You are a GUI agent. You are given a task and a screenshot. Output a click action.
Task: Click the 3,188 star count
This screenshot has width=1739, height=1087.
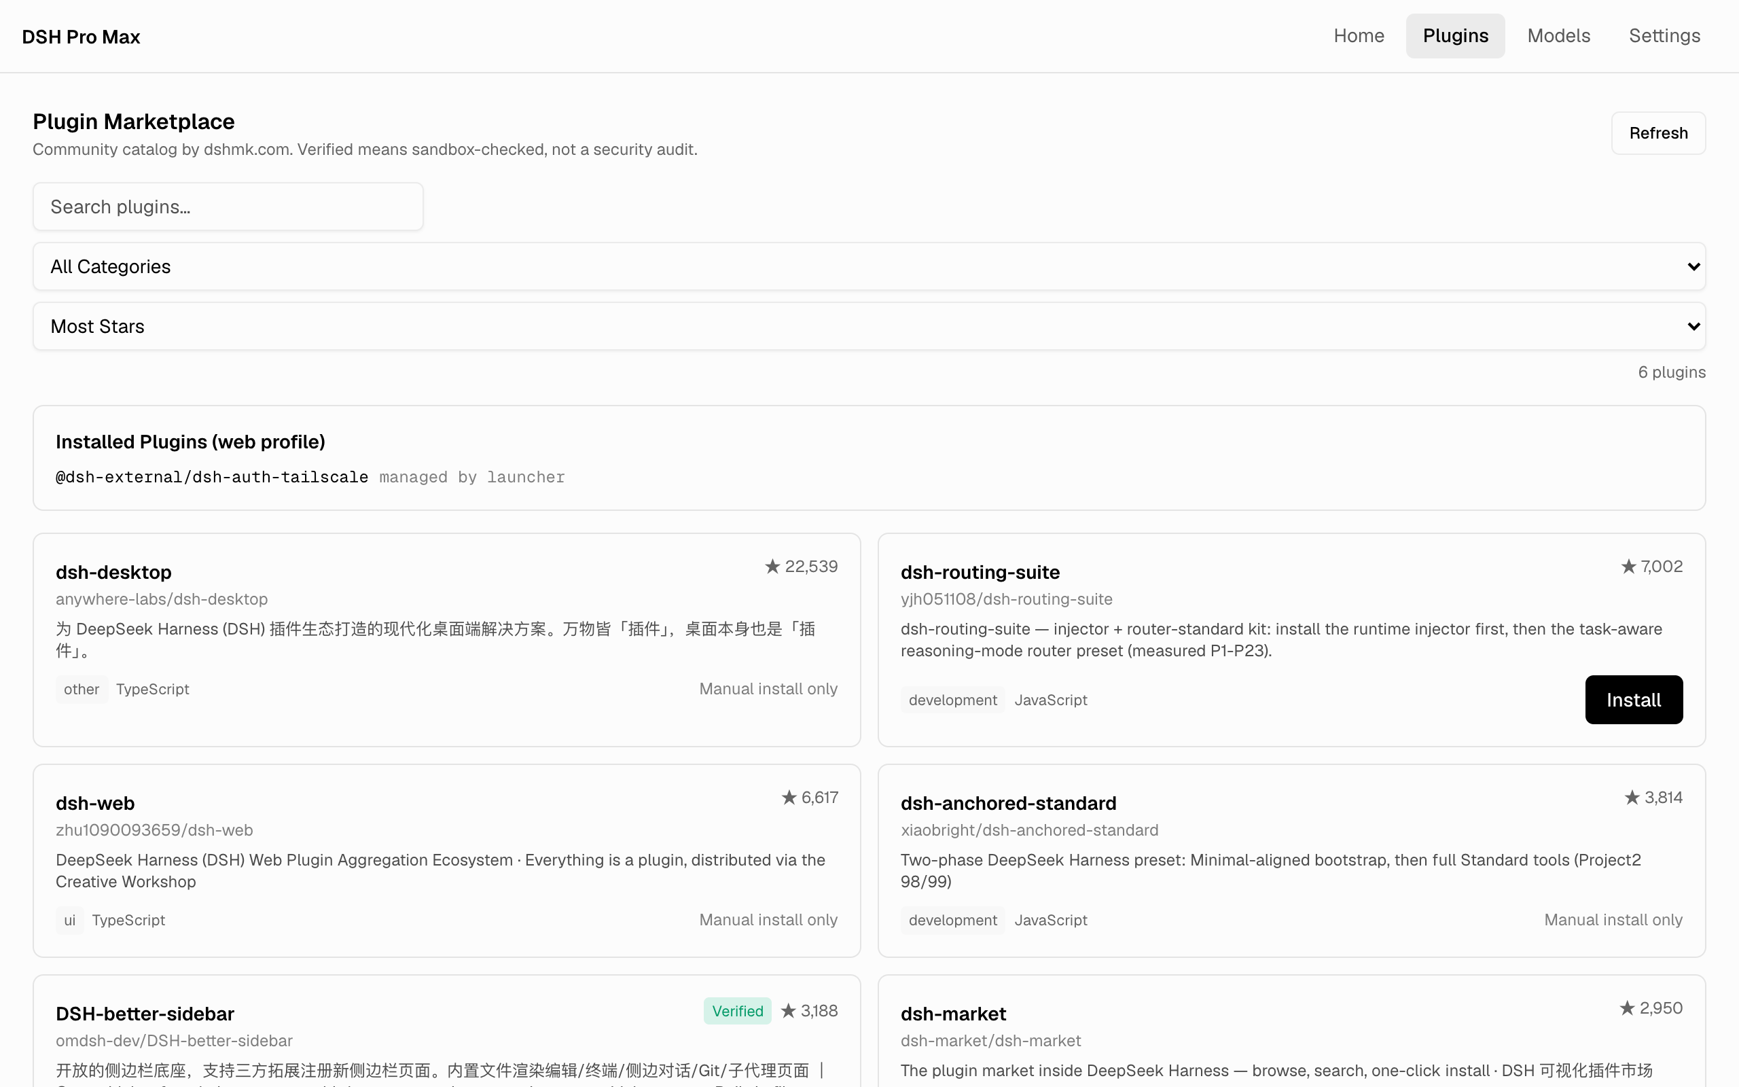point(819,1011)
